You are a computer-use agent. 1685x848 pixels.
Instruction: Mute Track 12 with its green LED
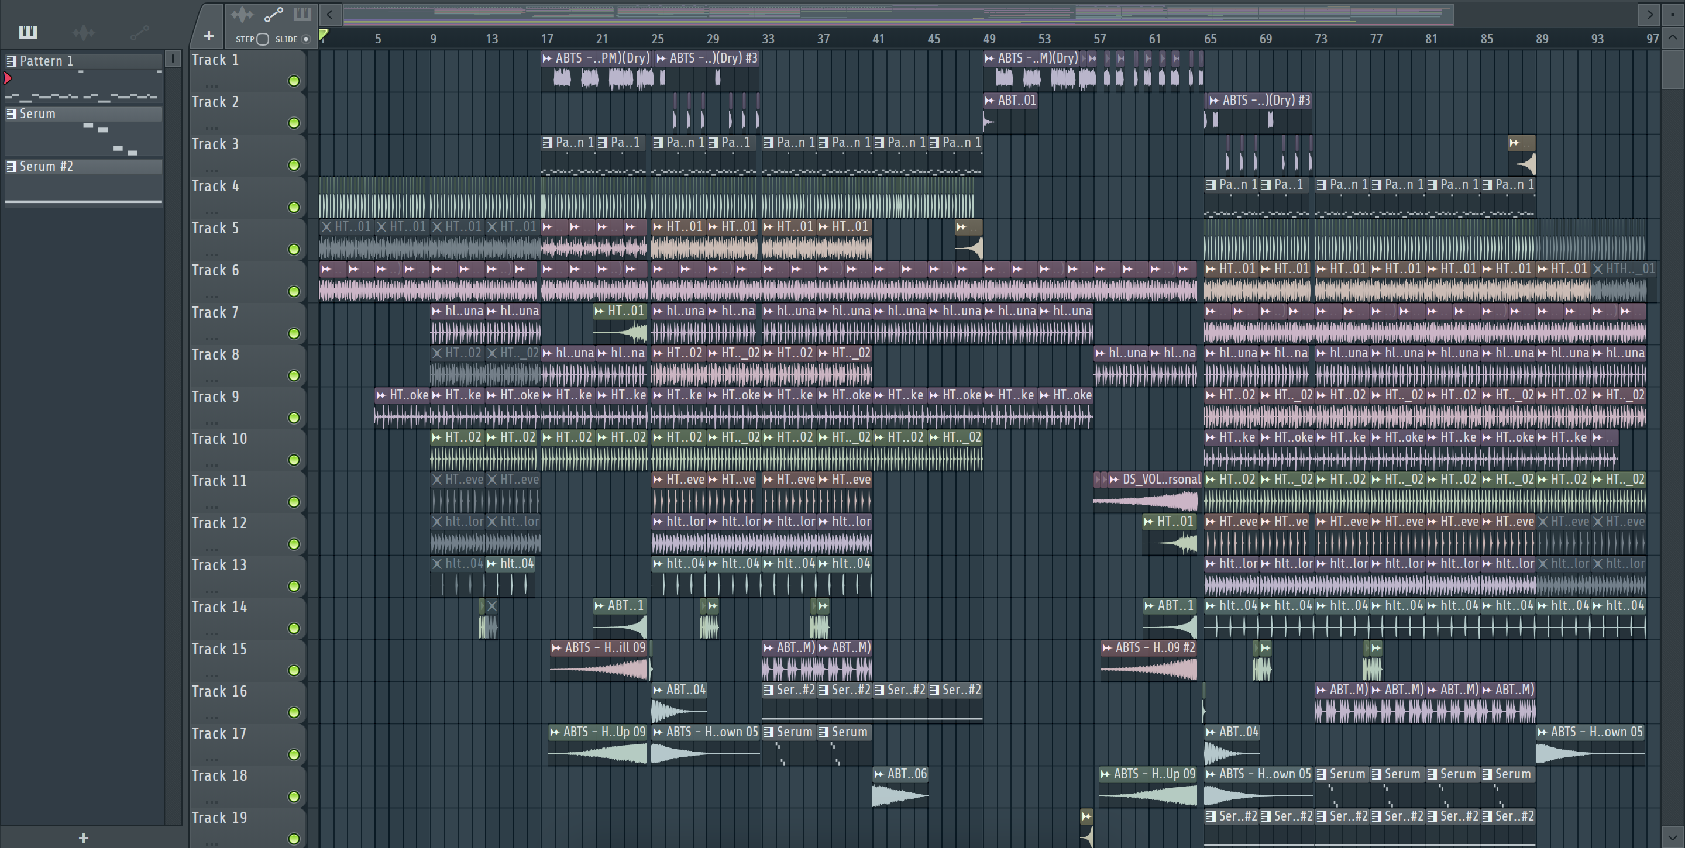pyautogui.click(x=294, y=544)
